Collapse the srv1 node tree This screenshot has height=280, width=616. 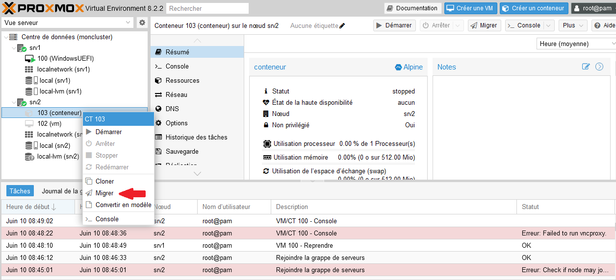(x=13, y=48)
